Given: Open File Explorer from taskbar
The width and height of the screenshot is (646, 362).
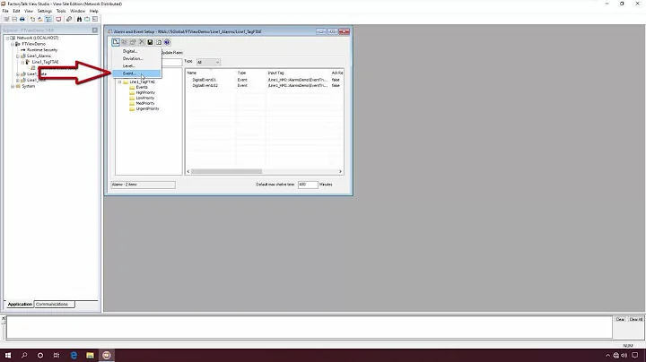Looking at the screenshot, I should 90,355.
